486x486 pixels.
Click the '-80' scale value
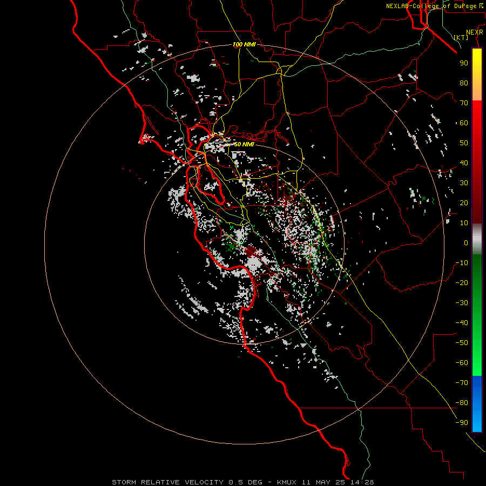462,403
